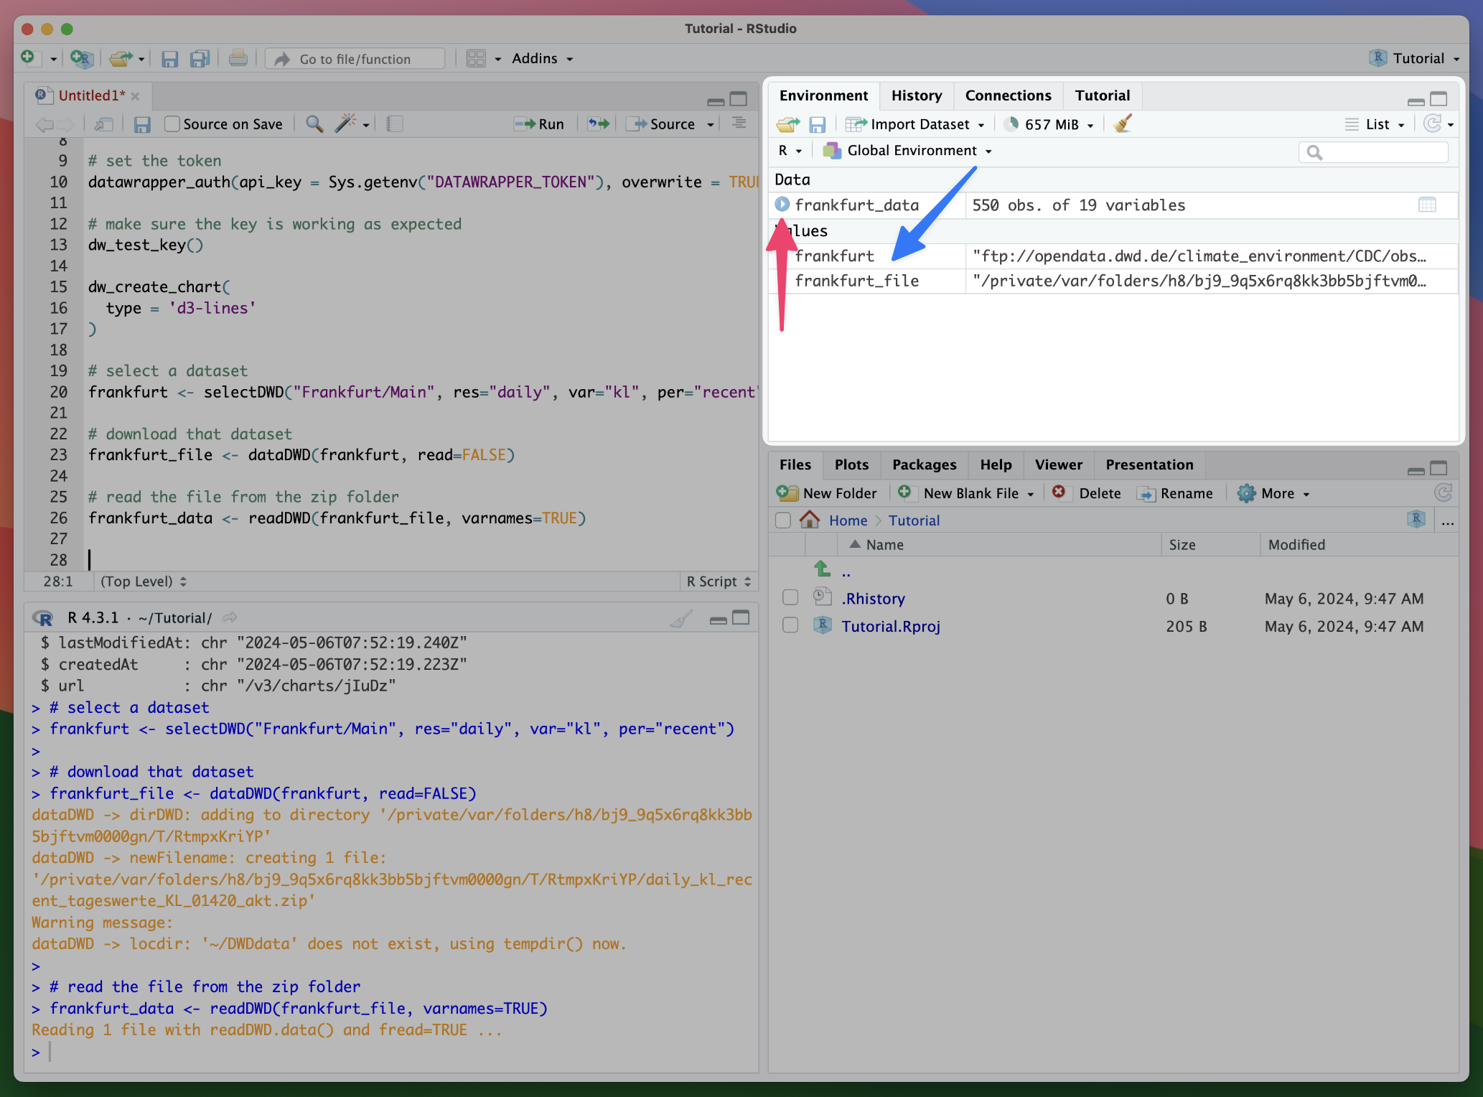The height and width of the screenshot is (1097, 1483).
Task: Save all open documents
Action: pos(200,59)
